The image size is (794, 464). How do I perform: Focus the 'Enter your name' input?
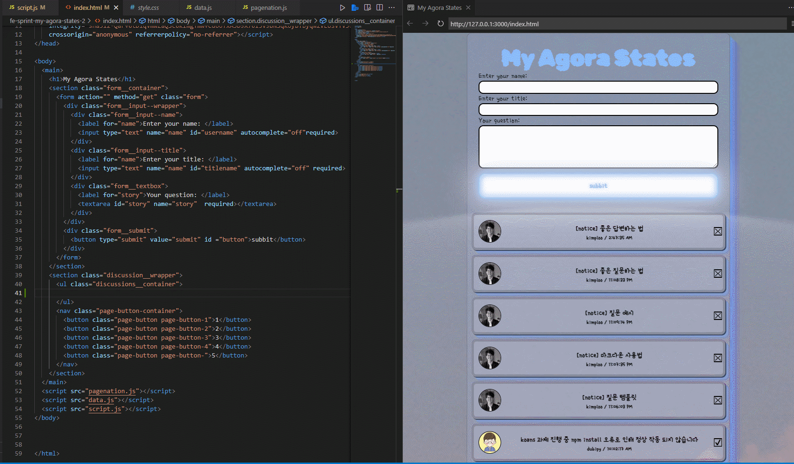pyautogui.click(x=598, y=87)
